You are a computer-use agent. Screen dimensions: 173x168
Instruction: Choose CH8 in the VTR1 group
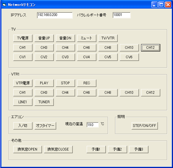108,93
